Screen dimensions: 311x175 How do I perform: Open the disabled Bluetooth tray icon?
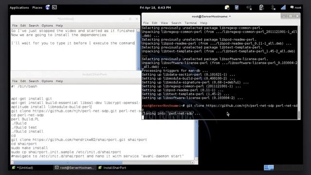[x=273, y=8]
